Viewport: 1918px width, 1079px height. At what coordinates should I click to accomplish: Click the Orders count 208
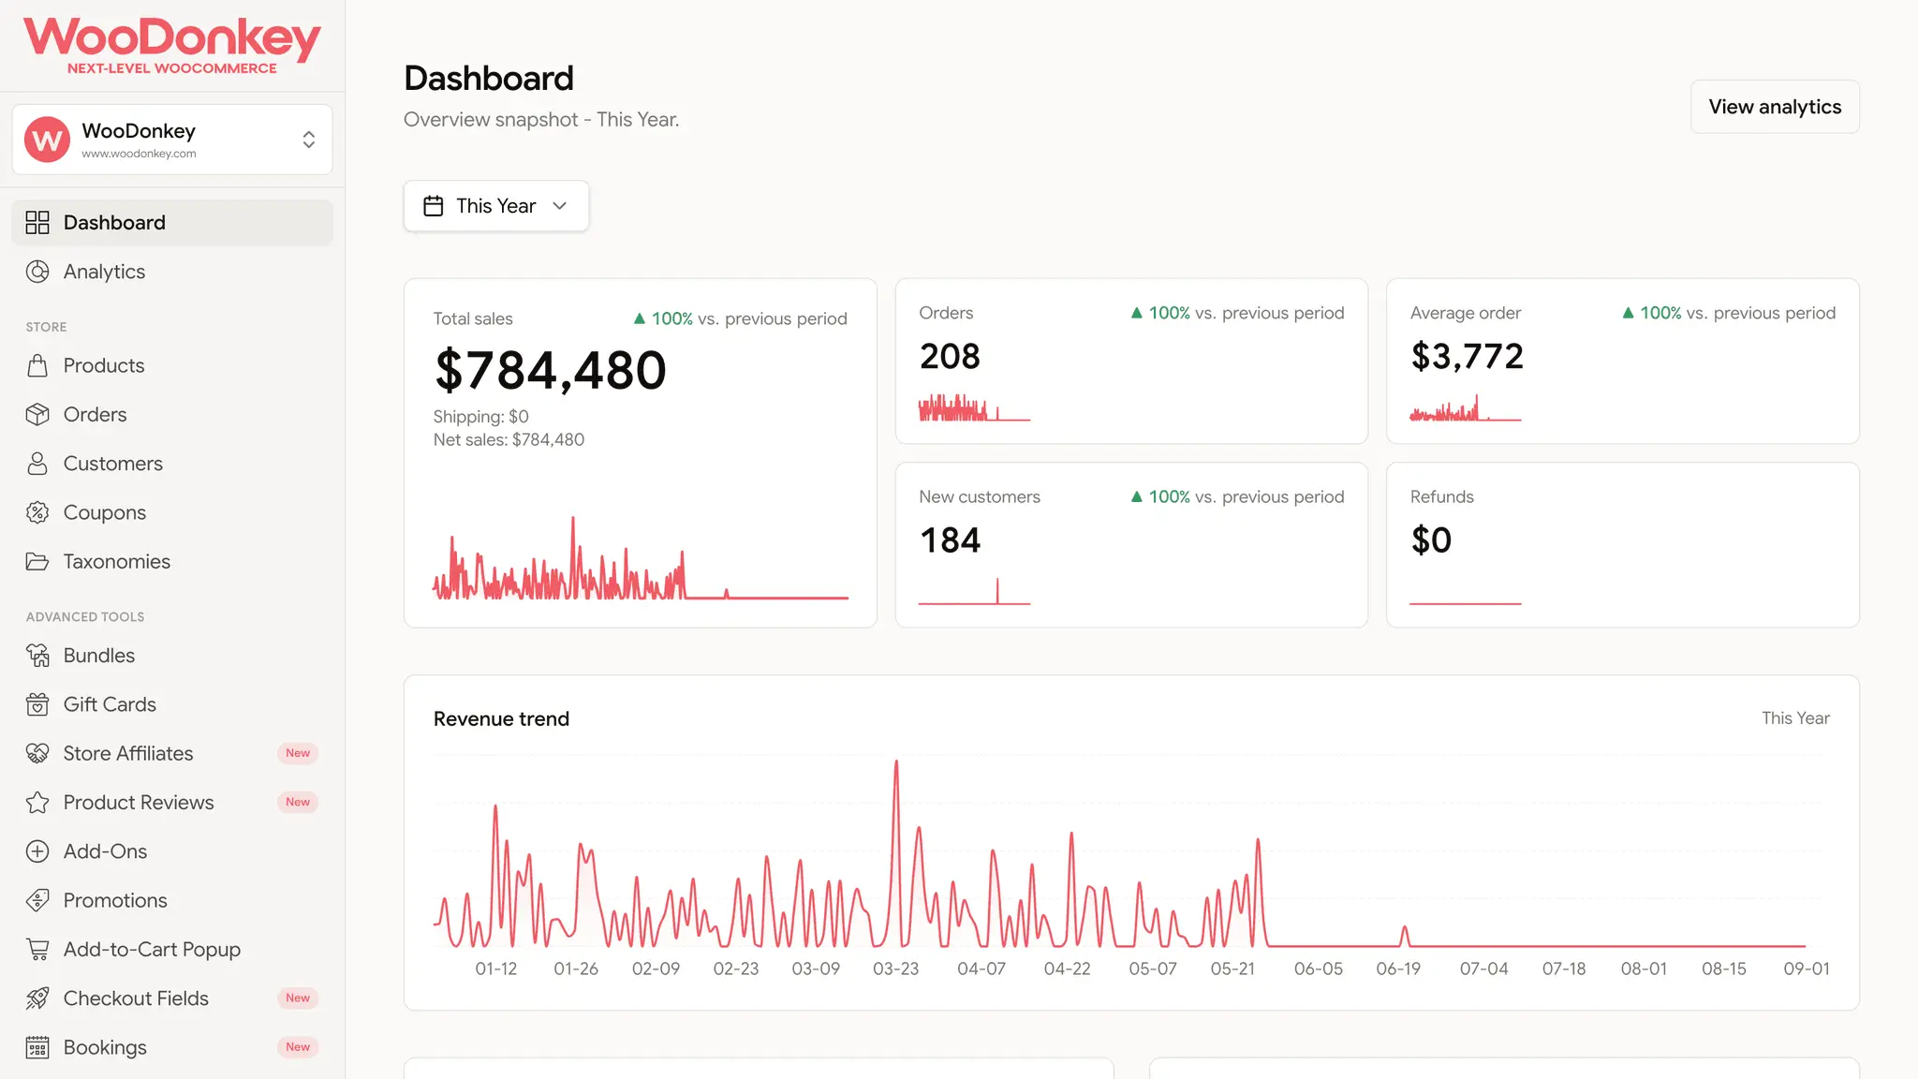(950, 356)
